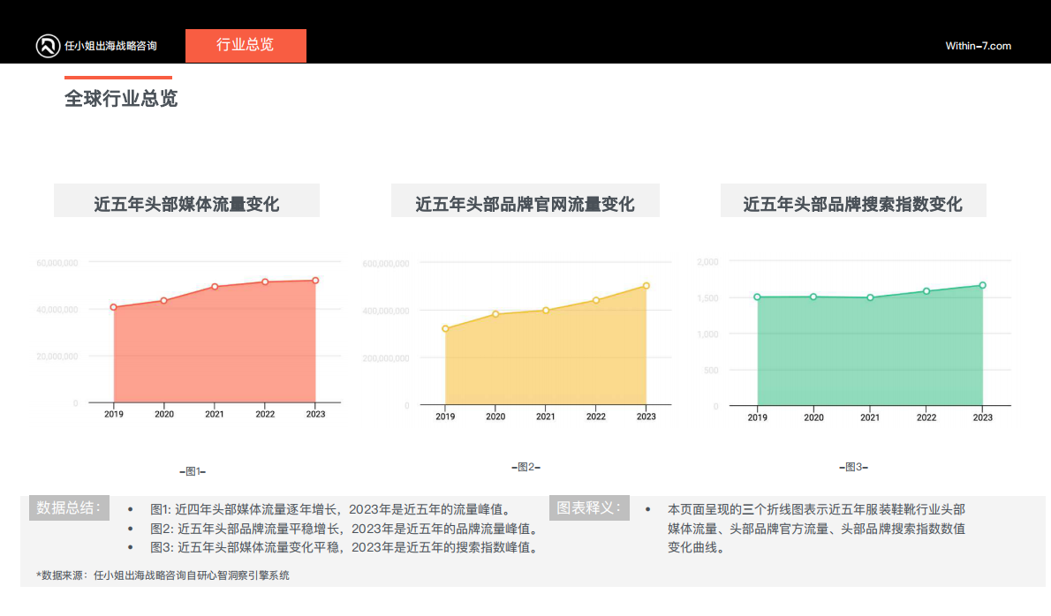Image resolution: width=1051 pixels, height=616 pixels.
Task: Click the 2020 marker on the yellow chart
Action: pos(494,313)
